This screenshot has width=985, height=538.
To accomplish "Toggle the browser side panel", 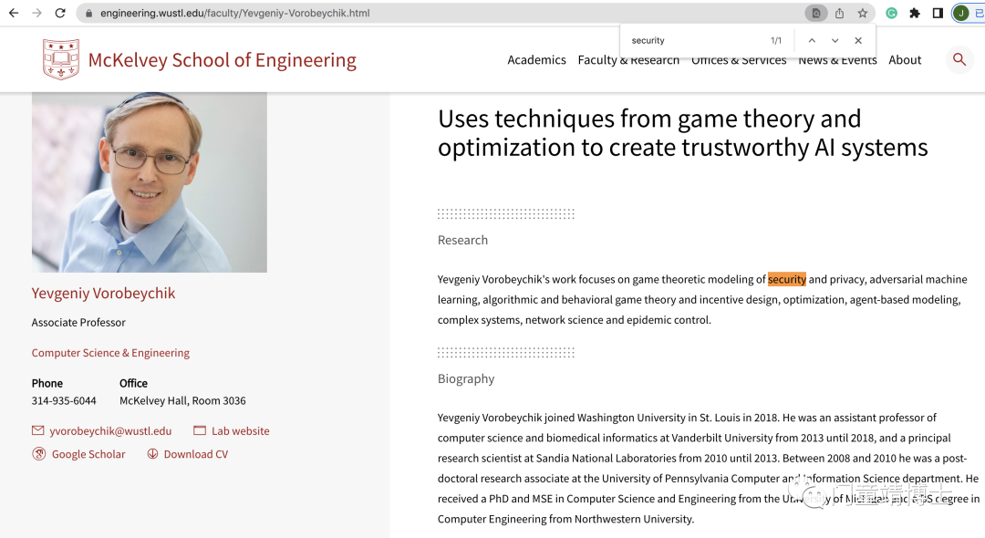I will coord(938,13).
